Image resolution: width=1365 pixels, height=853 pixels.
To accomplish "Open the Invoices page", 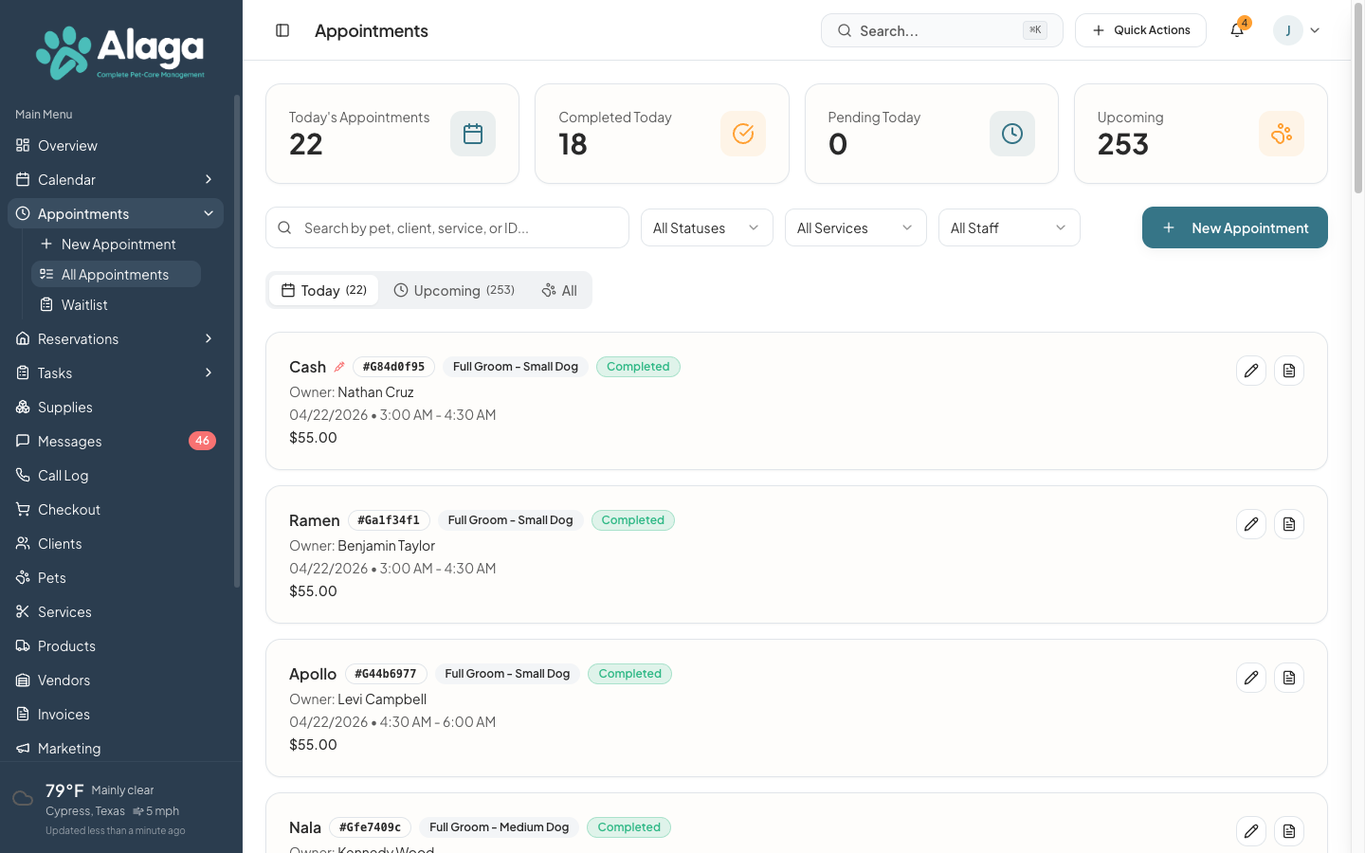I will click(x=116, y=714).
